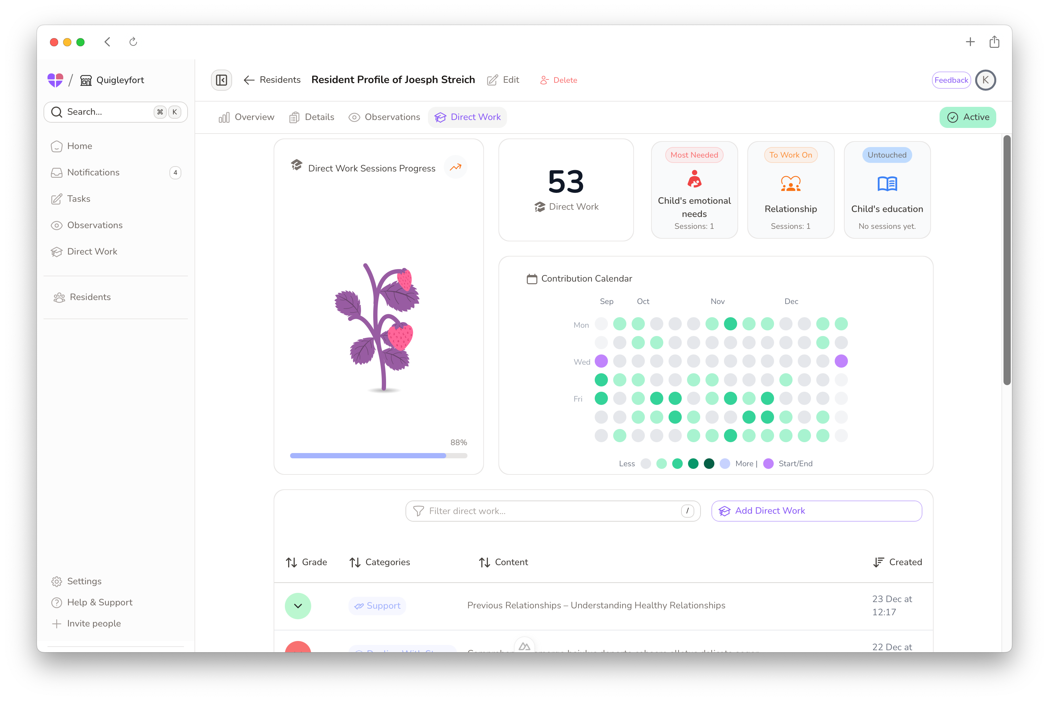Sort by Grade column

click(x=307, y=563)
